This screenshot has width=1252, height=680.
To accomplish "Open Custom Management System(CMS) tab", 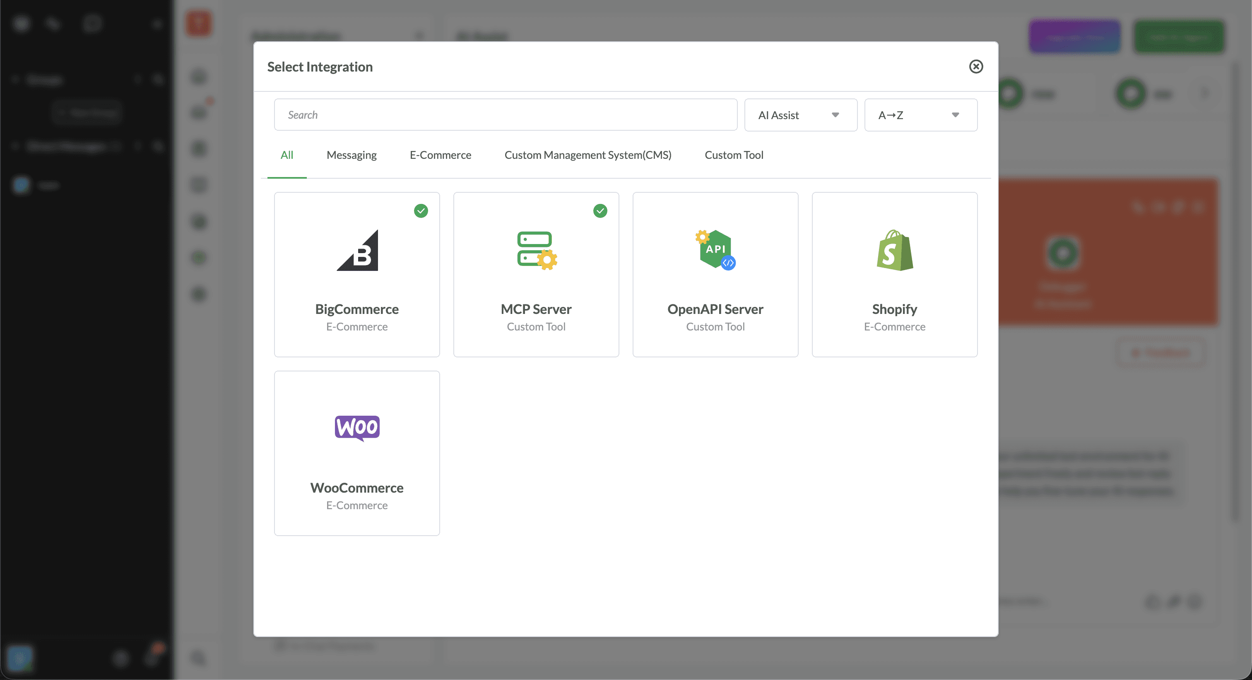I will (x=587, y=155).
